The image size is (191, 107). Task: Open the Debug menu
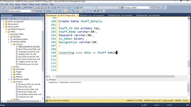[x=31, y=4]
